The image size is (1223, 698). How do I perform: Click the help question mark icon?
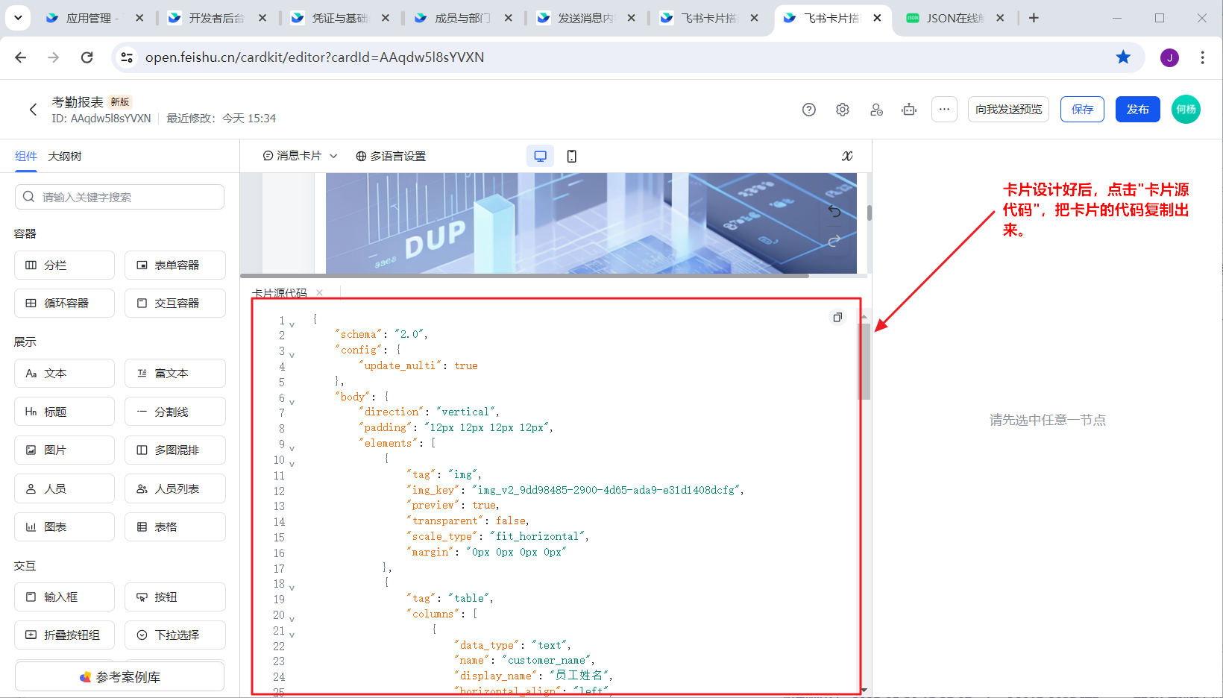pos(809,110)
